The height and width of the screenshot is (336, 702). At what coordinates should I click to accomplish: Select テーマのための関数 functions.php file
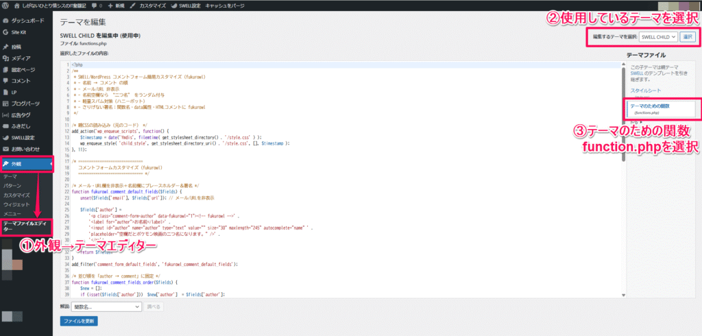click(660, 109)
